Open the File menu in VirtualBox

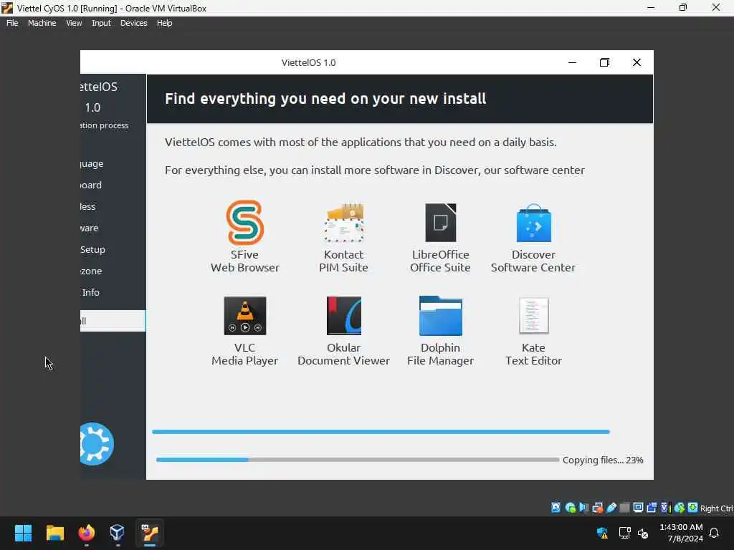coord(12,23)
